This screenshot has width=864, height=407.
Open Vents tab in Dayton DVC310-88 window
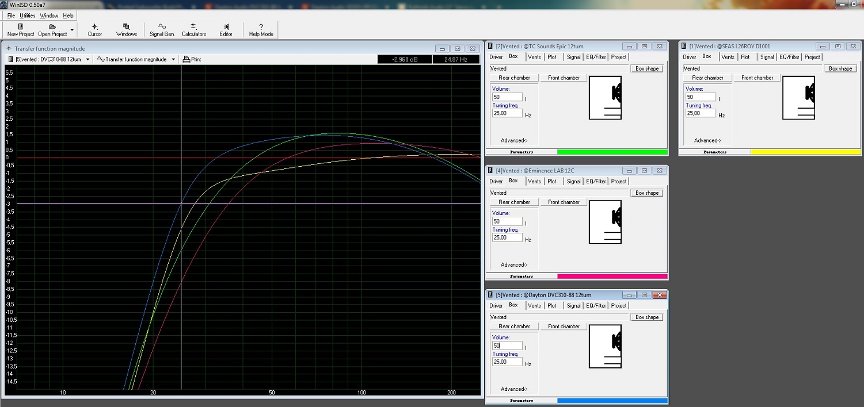535,306
